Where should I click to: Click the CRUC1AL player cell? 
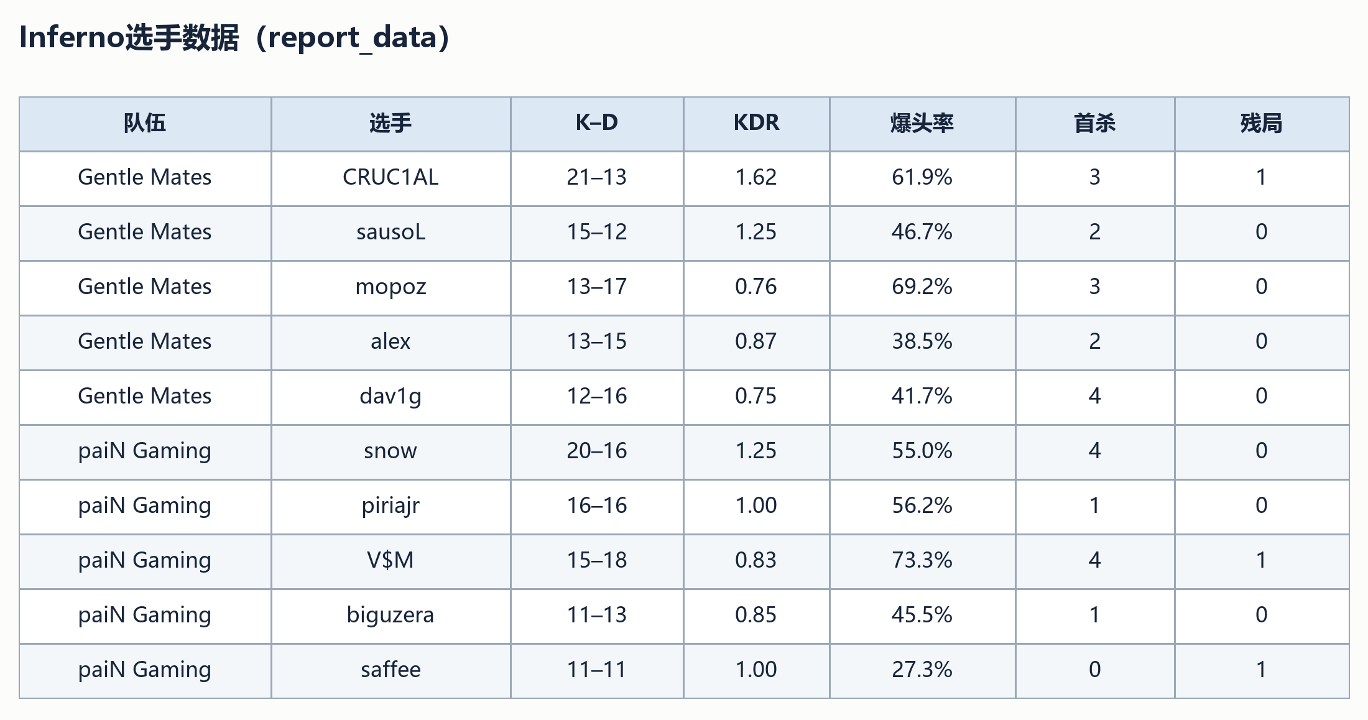(391, 178)
